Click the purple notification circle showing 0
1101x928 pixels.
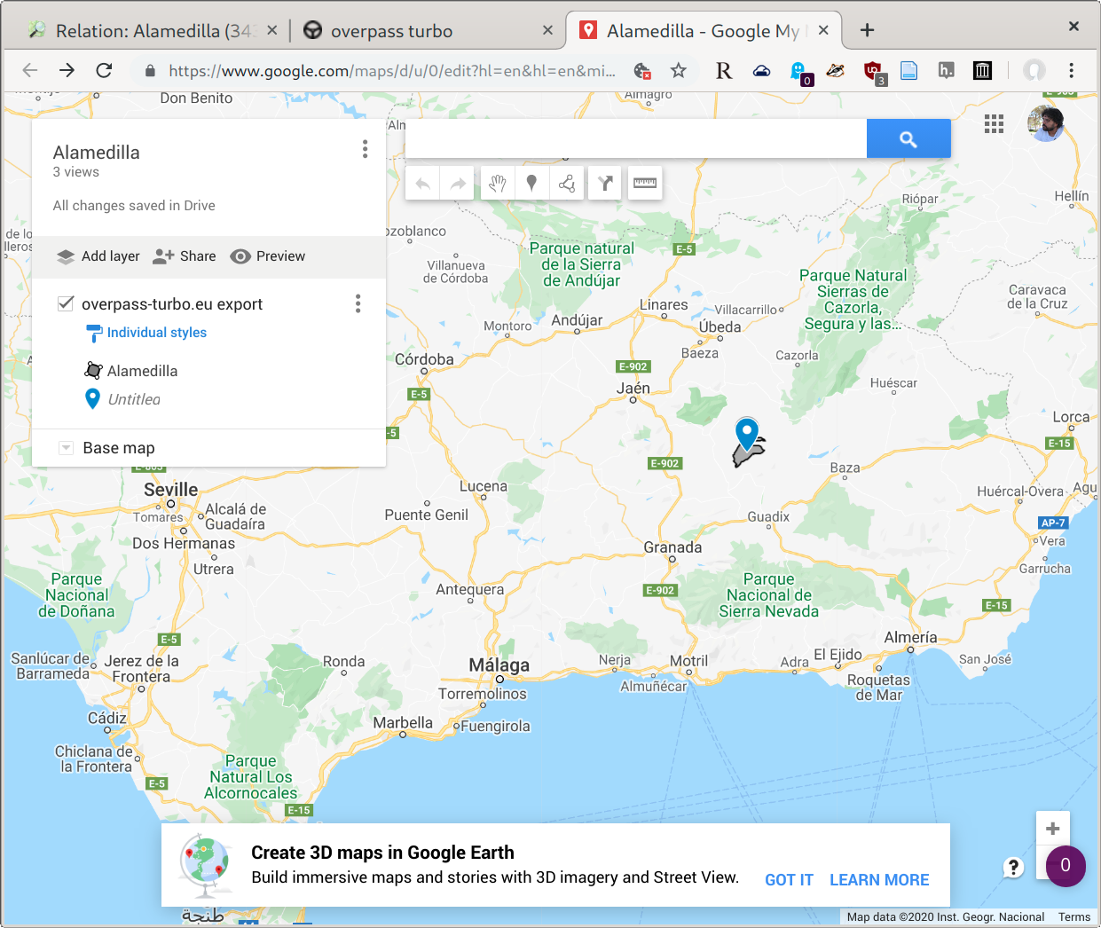[x=1066, y=866]
